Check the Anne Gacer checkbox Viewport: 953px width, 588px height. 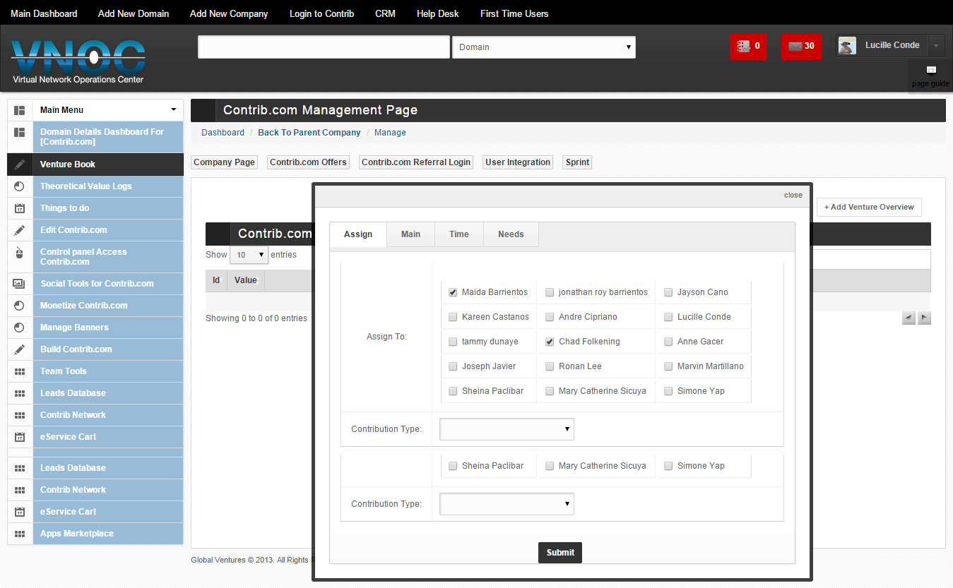(668, 342)
